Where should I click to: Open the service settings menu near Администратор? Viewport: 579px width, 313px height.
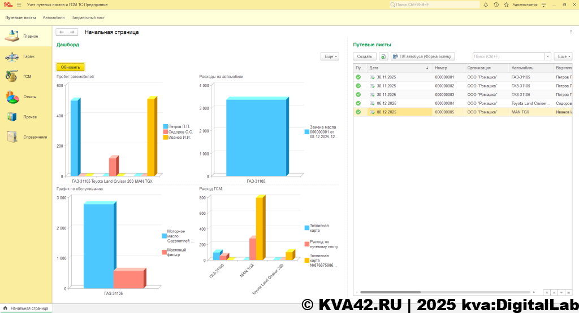pyautogui.click(x=544, y=5)
